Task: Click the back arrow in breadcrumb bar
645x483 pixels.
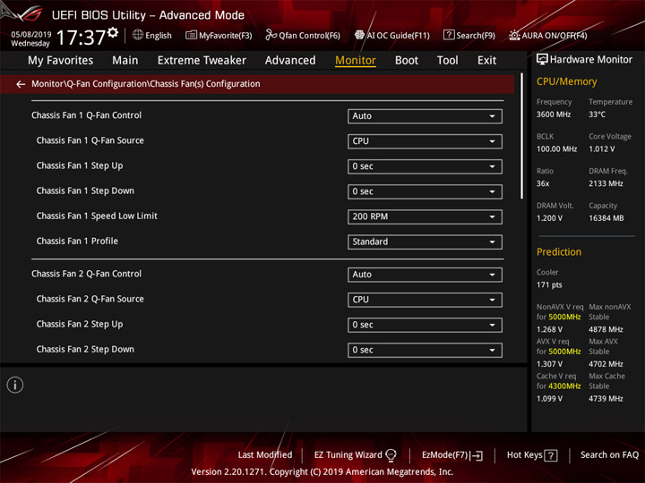Action: click(x=21, y=84)
